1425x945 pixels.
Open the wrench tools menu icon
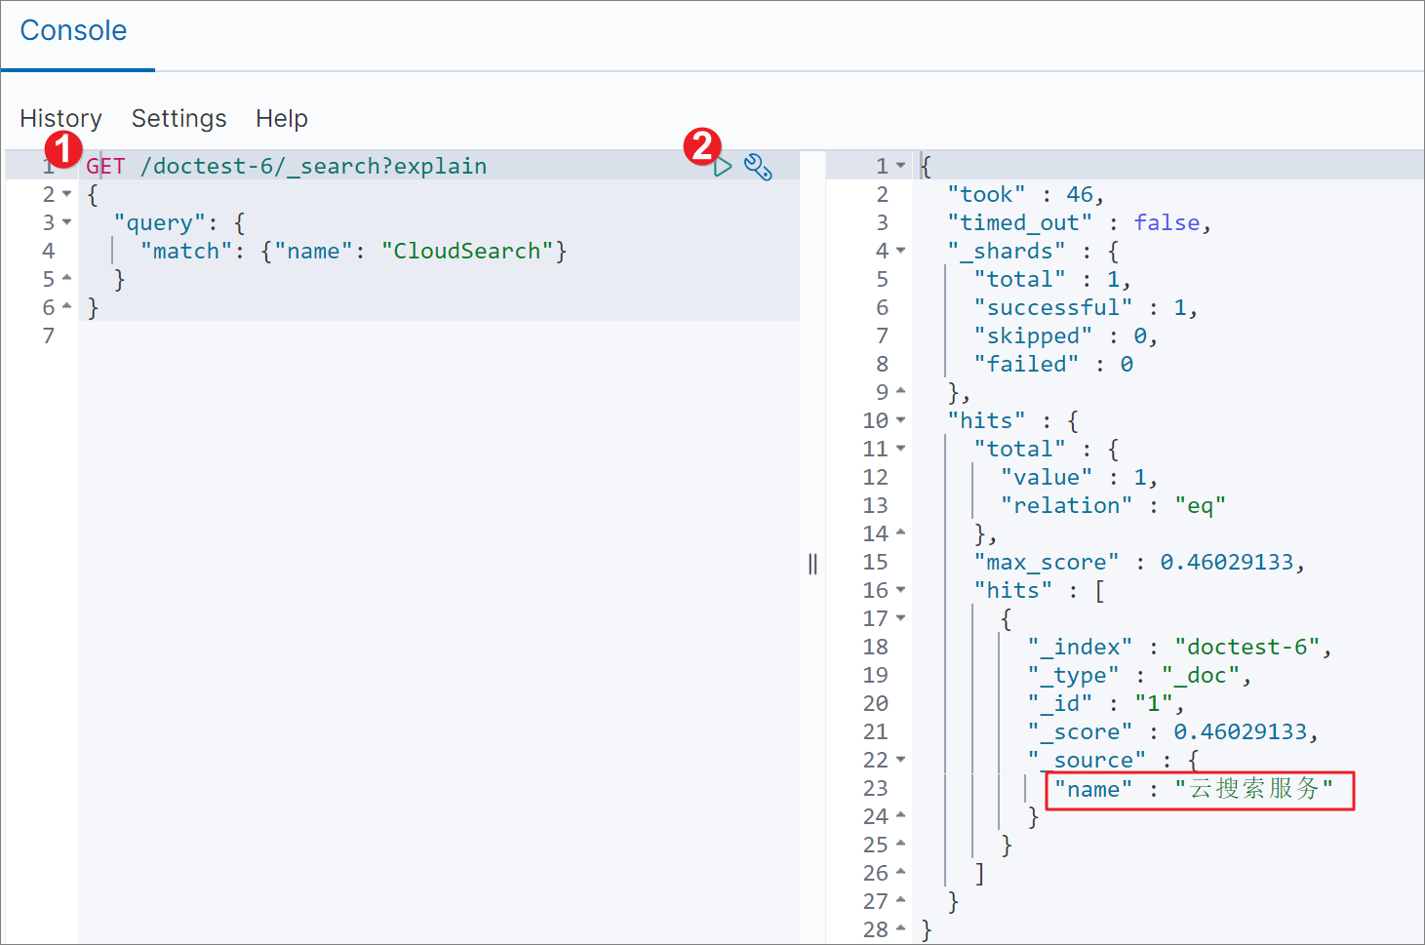pyautogui.click(x=758, y=167)
